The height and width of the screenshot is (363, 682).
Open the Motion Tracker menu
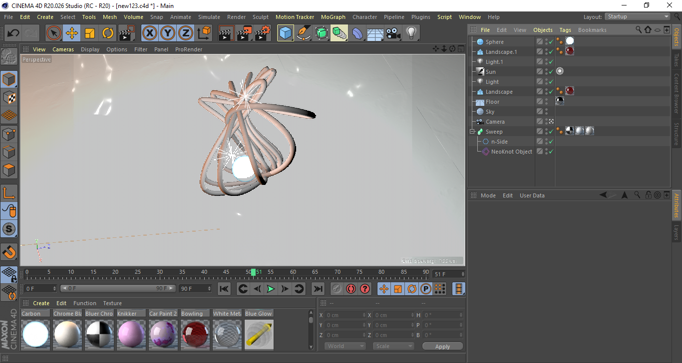click(x=295, y=17)
